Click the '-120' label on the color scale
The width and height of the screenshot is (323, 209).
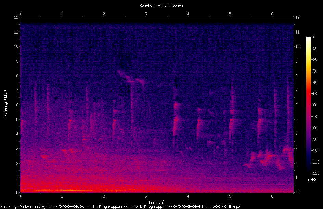click(x=315, y=173)
